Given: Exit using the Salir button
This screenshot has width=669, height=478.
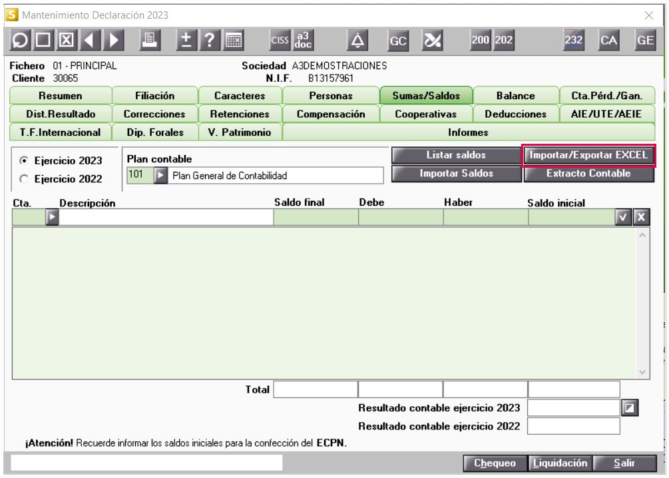Looking at the screenshot, I should 624,463.
